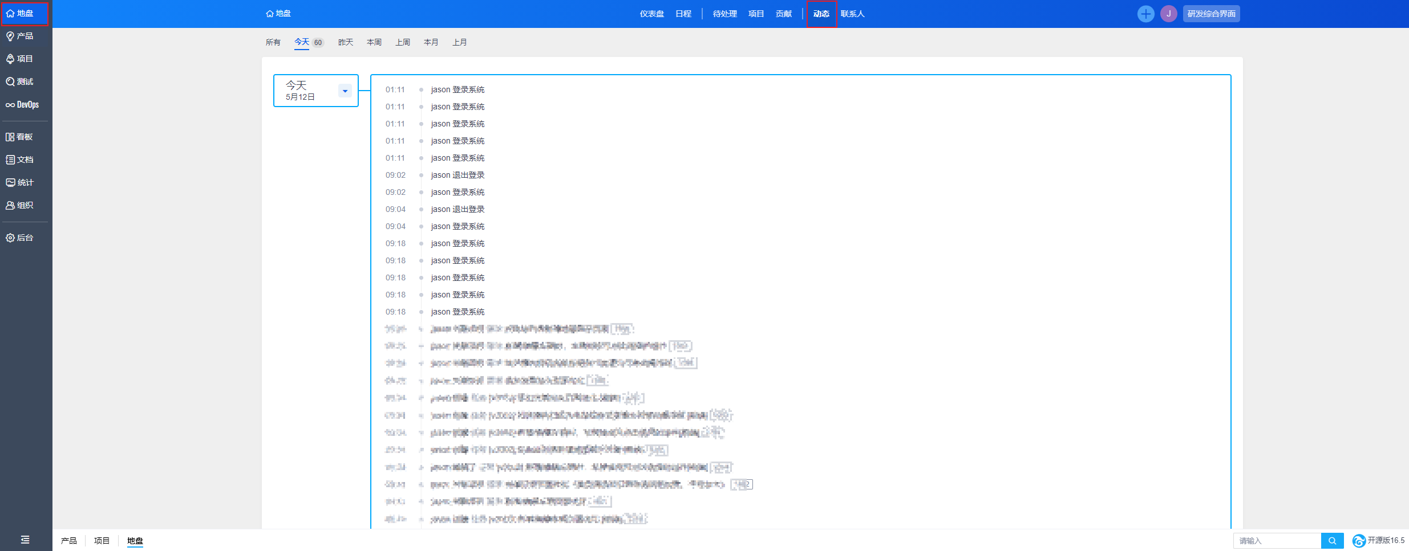Go to 贡献 in top navigation
The height and width of the screenshot is (551, 1409).
point(784,14)
